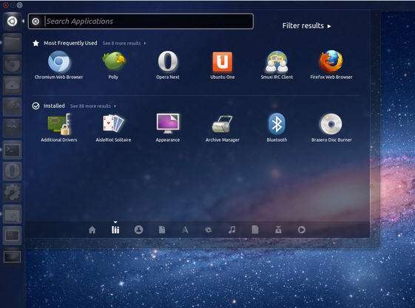Image resolution: width=415 pixels, height=308 pixels.
Task: Start Smuxi IRC Client
Action: [277, 65]
